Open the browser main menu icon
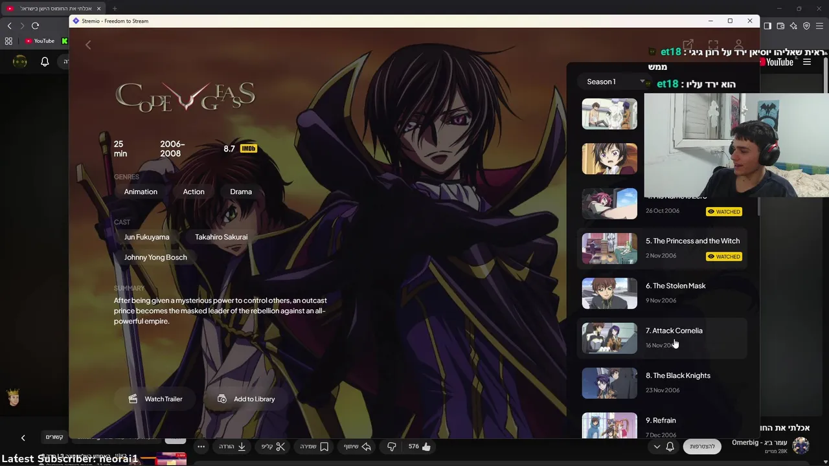Screen dimensions: 829x466 point(820,26)
